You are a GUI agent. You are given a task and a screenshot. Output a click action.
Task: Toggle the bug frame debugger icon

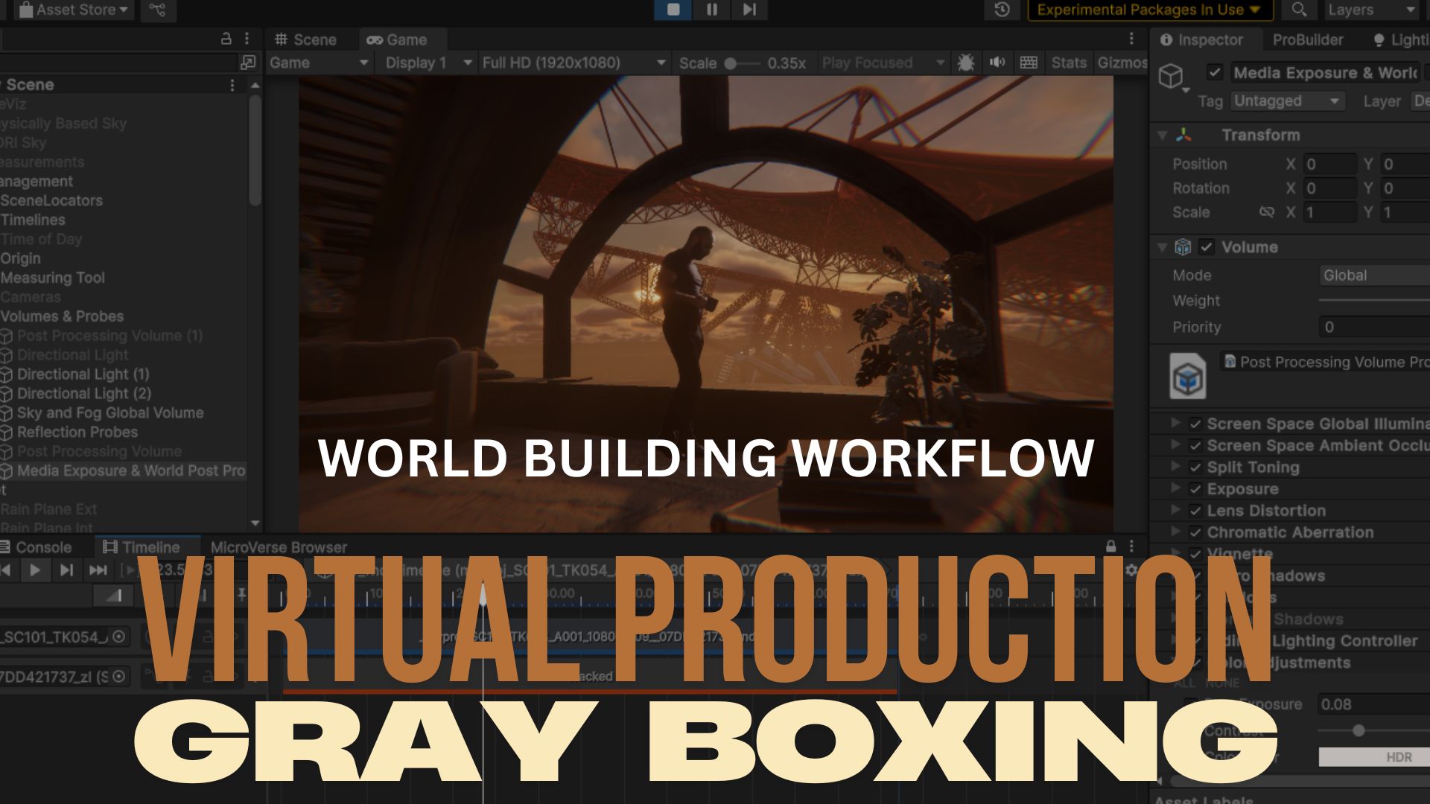[965, 63]
